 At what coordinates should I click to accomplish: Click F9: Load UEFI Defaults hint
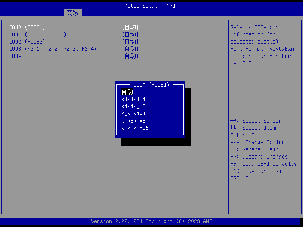[x=263, y=164]
